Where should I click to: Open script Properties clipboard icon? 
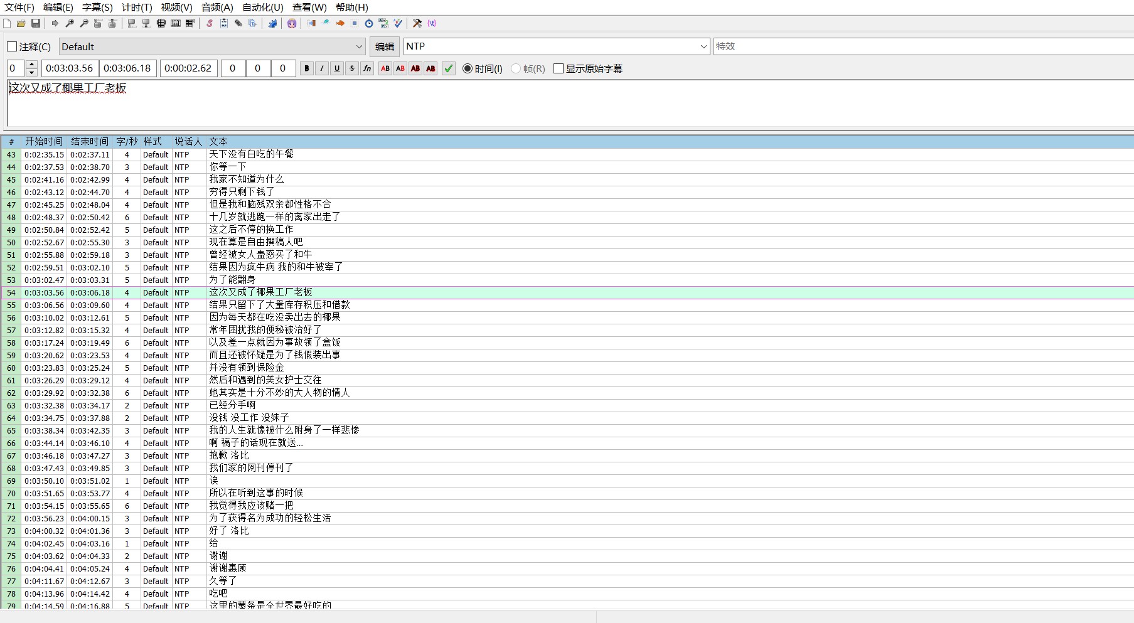[224, 23]
